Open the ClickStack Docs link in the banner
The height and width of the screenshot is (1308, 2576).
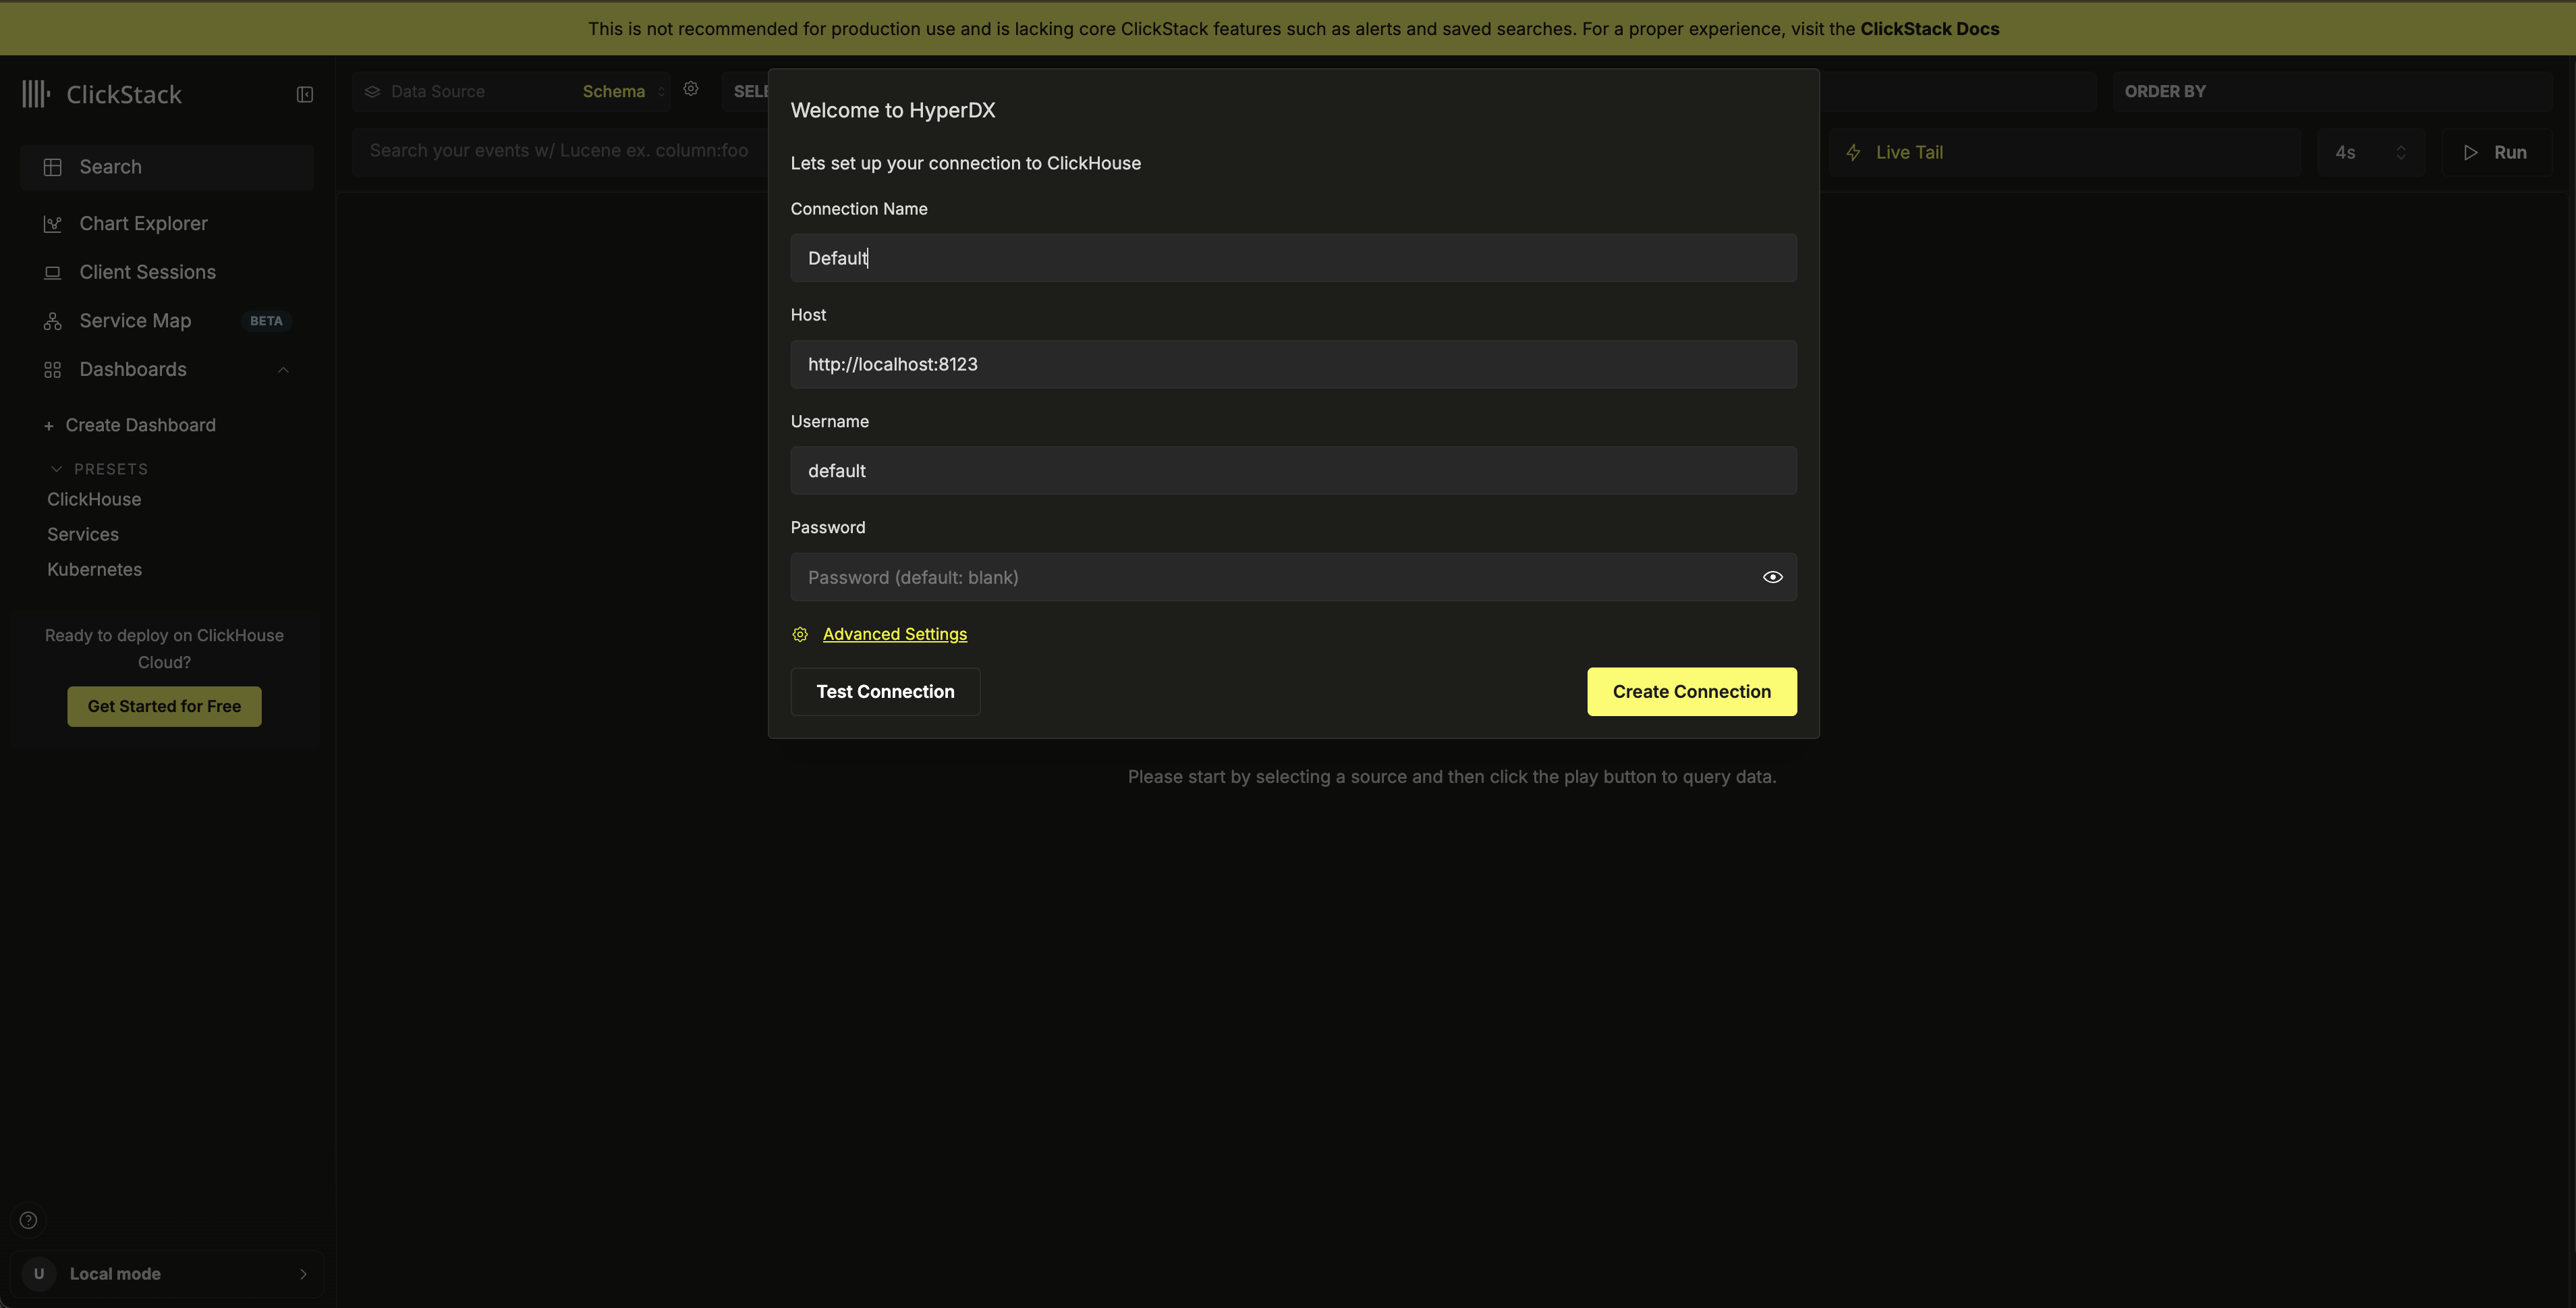click(x=1929, y=29)
